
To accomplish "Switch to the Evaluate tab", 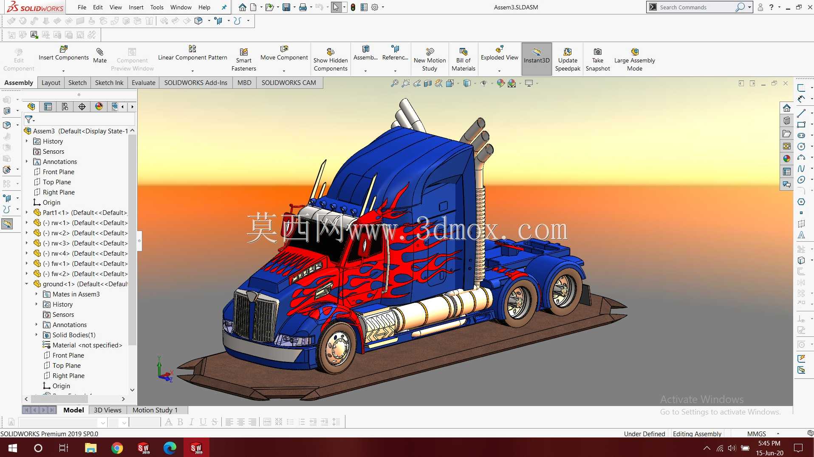I will click(x=143, y=83).
